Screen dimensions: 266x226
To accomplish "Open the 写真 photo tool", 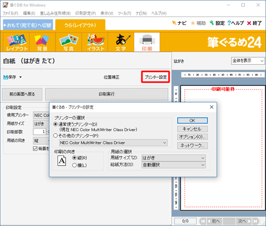I will point(69,42).
